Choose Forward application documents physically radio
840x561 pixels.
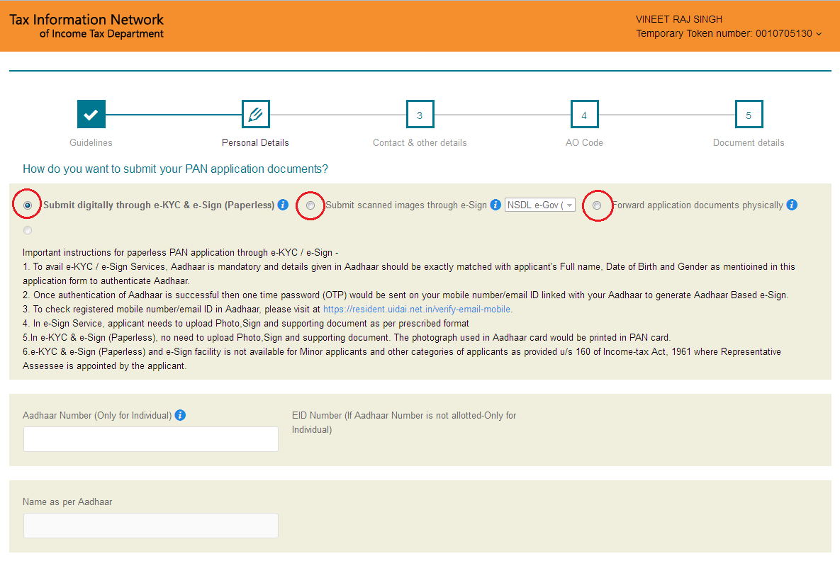tap(597, 205)
